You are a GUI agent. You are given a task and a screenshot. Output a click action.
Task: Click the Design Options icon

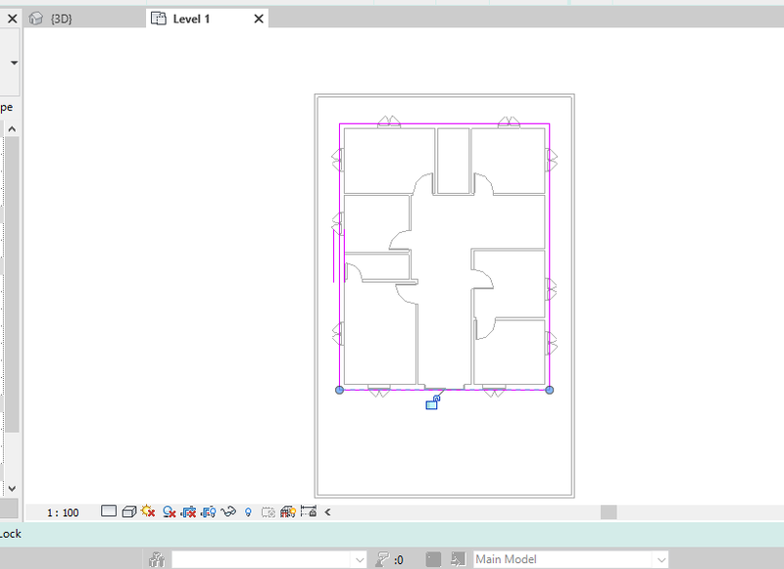(433, 559)
